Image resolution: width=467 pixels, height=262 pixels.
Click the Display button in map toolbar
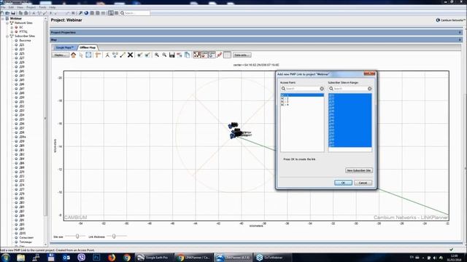(61, 55)
